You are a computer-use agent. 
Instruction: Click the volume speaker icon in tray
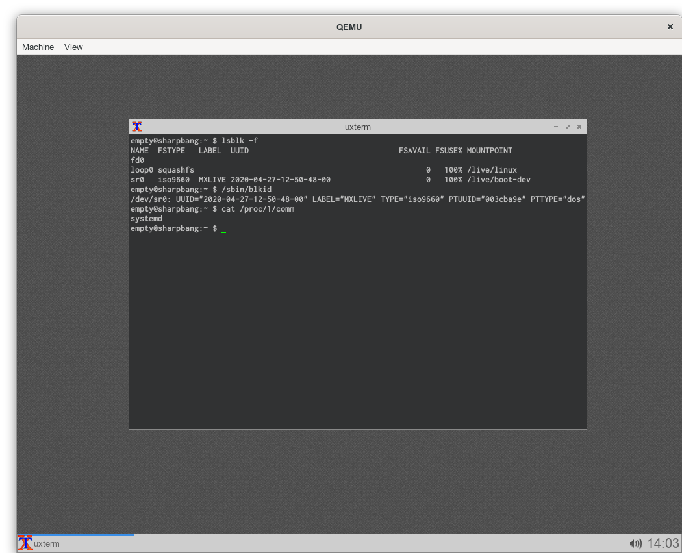coord(635,543)
